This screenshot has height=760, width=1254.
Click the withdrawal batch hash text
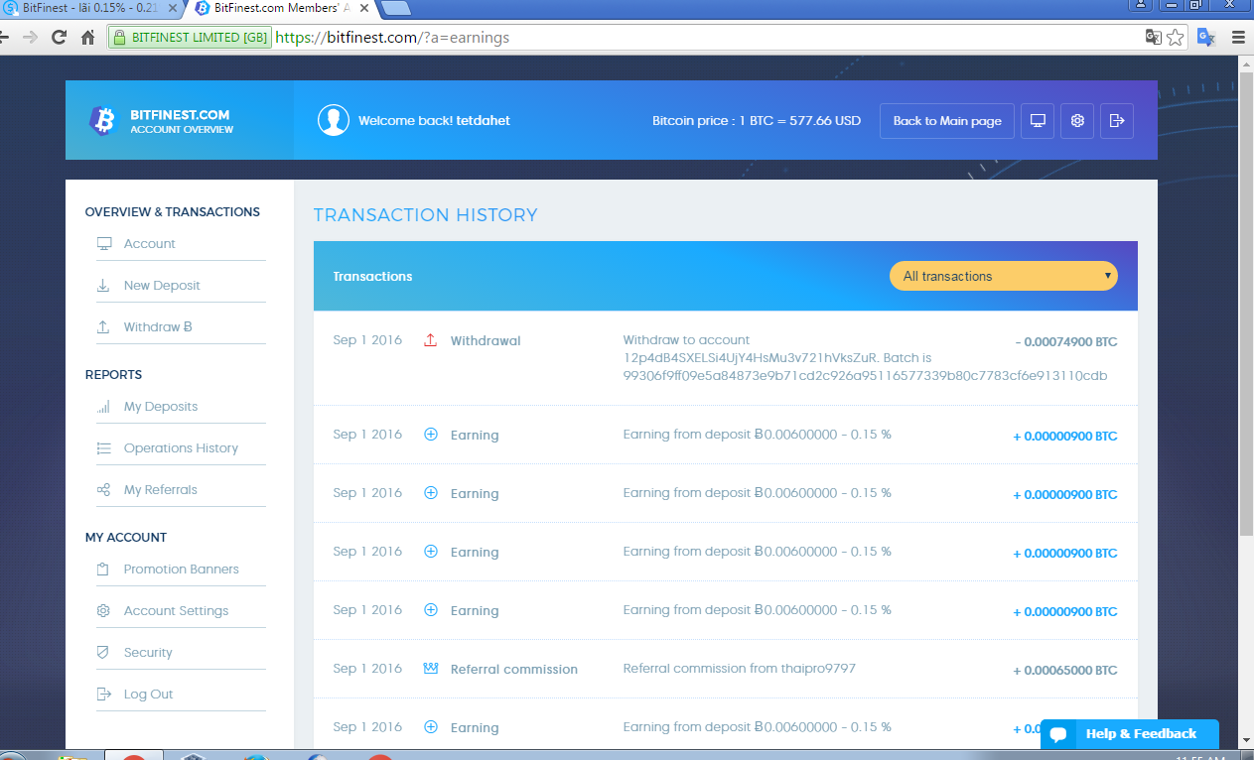[865, 376]
